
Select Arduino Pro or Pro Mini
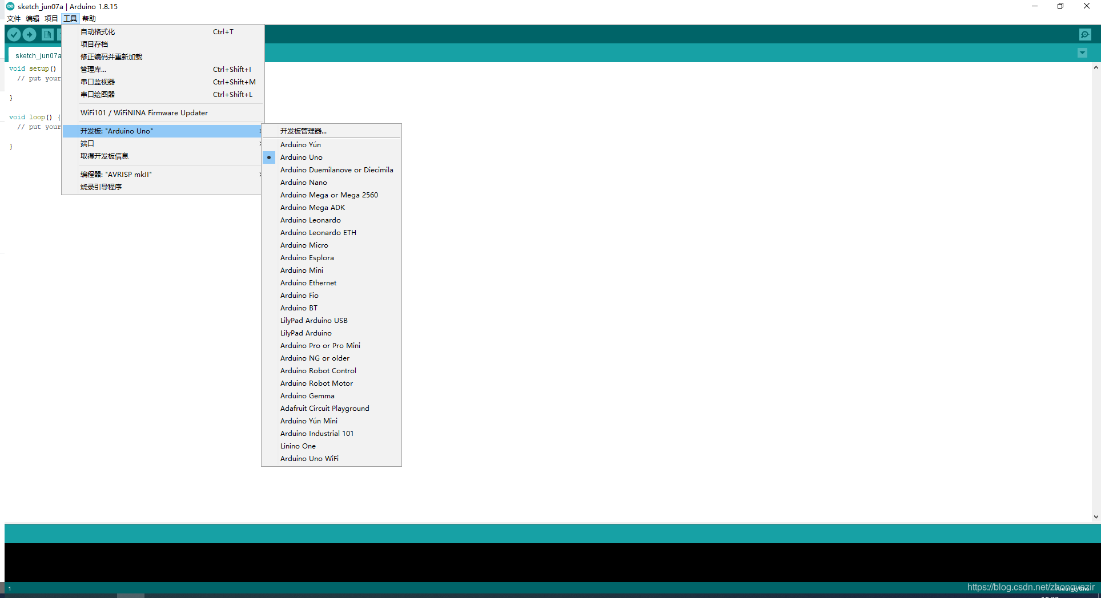pyautogui.click(x=331, y=345)
